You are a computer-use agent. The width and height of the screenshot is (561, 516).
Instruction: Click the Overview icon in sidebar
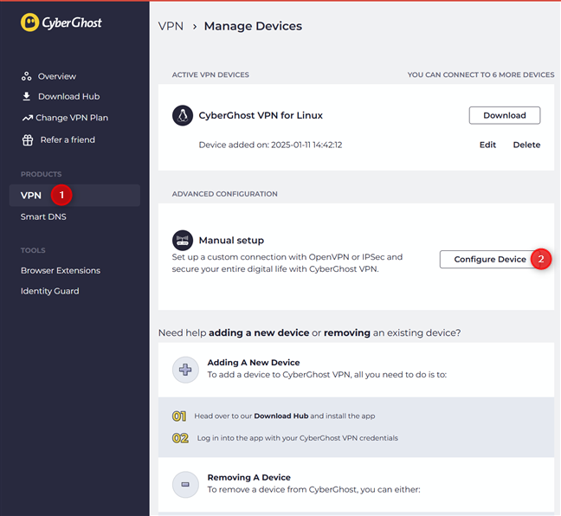pos(27,76)
